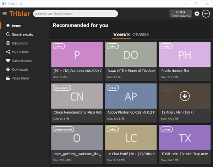Open the Dawn Of The Planet torrent tile
The height and width of the screenshot is (167, 213).
[131, 61]
